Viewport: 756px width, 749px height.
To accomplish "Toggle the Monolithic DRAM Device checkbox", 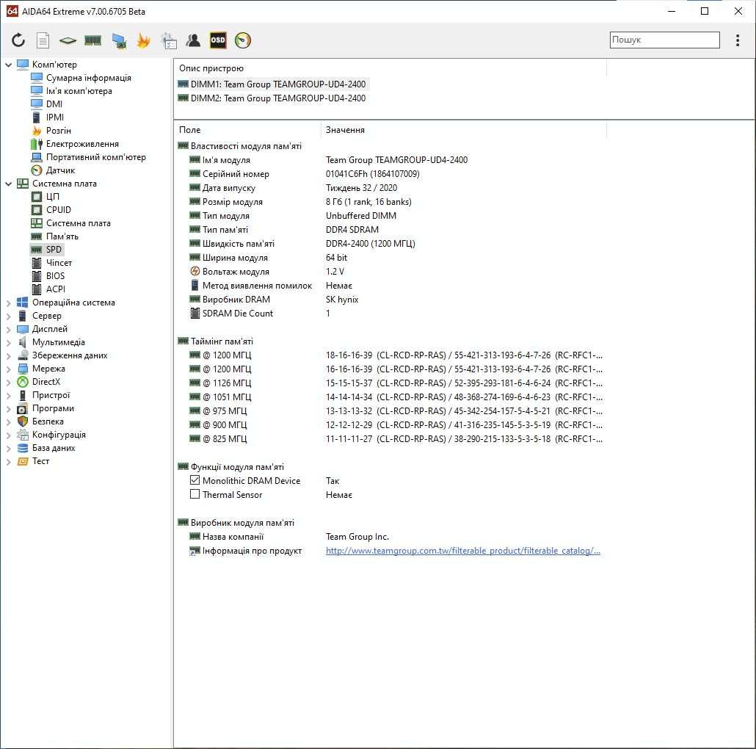I will point(195,480).
